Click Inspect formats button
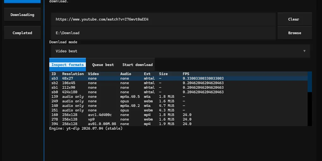 [x=68, y=65]
